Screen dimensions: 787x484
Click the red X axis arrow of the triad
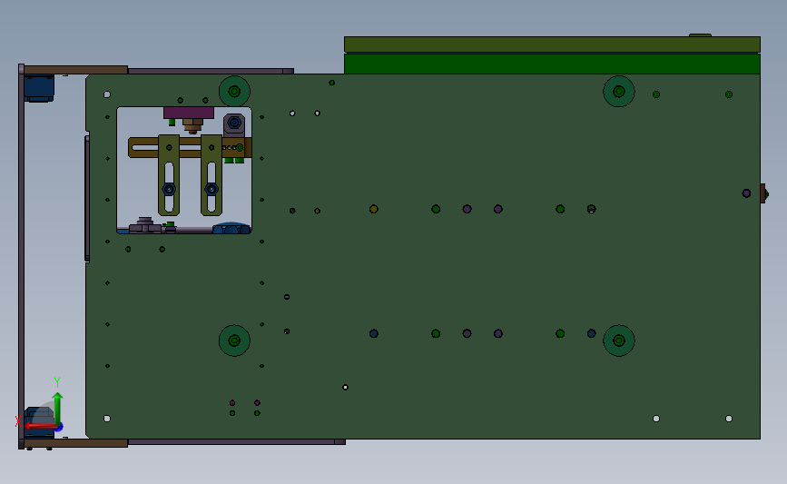pyautogui.click(x=41, y=426)
